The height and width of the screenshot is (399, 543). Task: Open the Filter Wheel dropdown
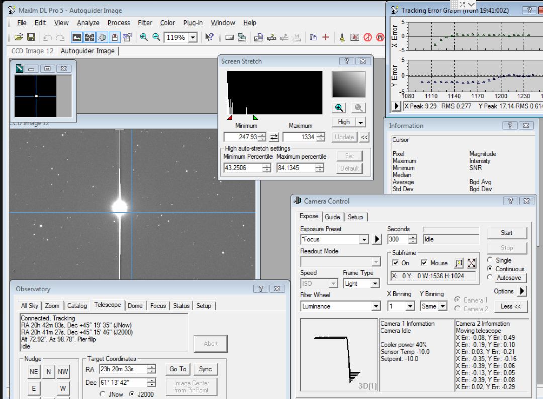click(x=376, y=306)
